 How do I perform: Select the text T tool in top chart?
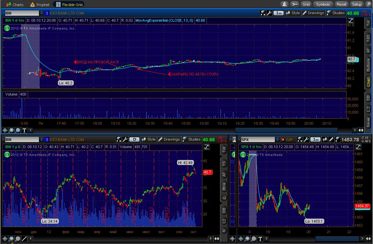pyautogui.click(x=24, y=130)
